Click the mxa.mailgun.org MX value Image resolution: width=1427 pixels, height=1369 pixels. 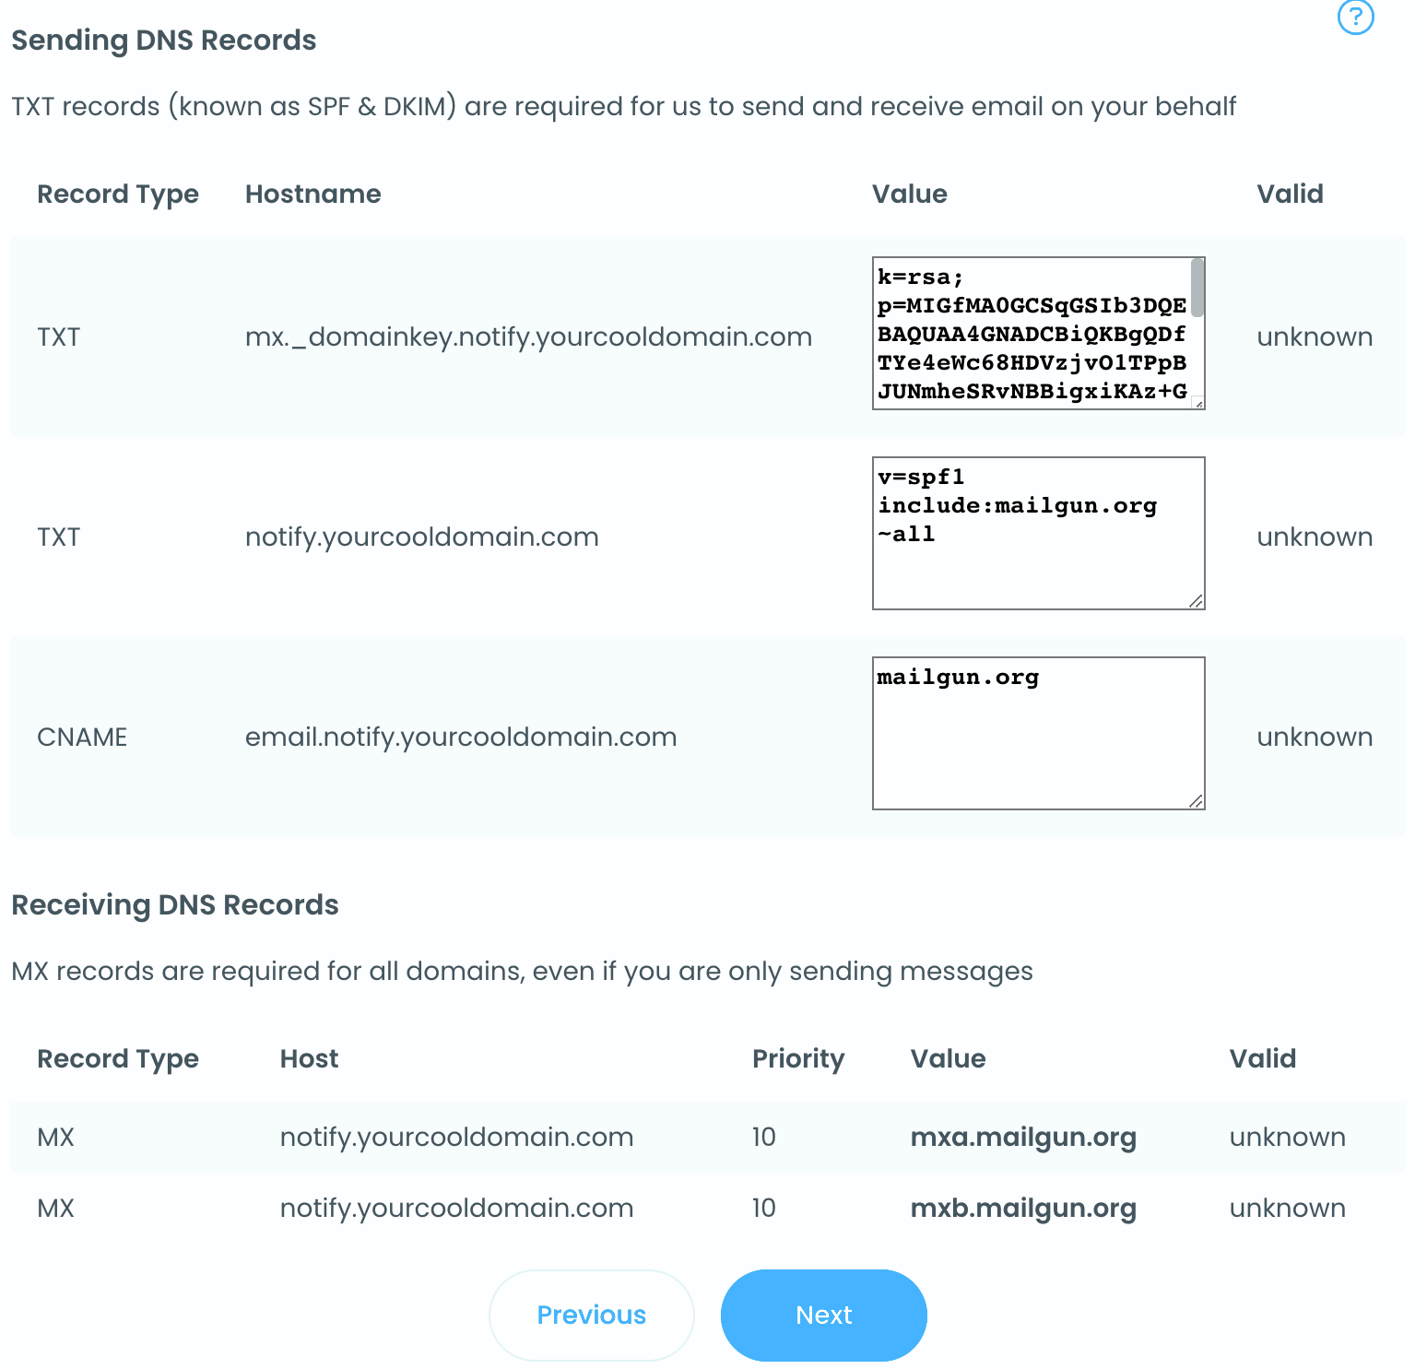pos(1023,1138)
